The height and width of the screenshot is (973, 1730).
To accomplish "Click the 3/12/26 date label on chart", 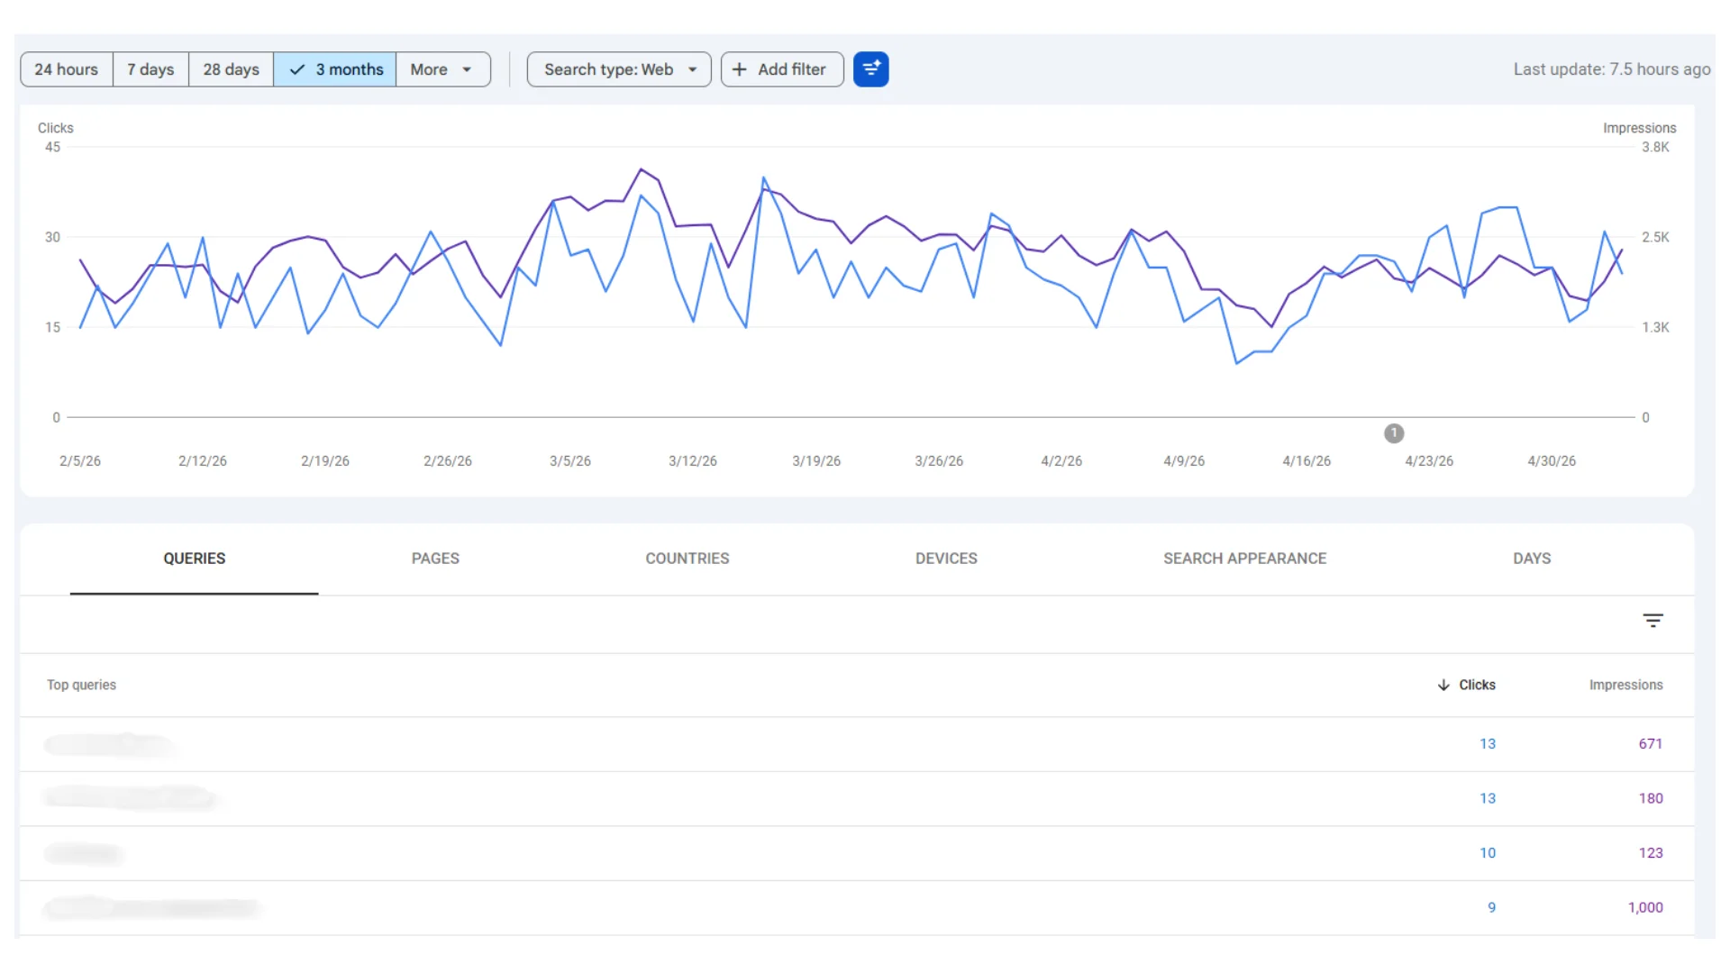I will tap(692, 460).
